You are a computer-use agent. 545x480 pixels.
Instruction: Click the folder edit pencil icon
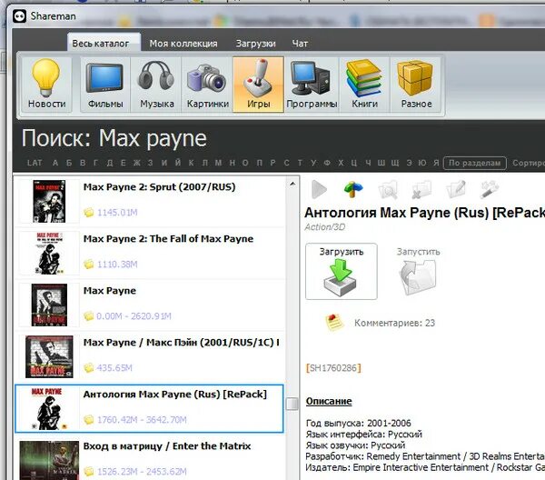[455, 189]
